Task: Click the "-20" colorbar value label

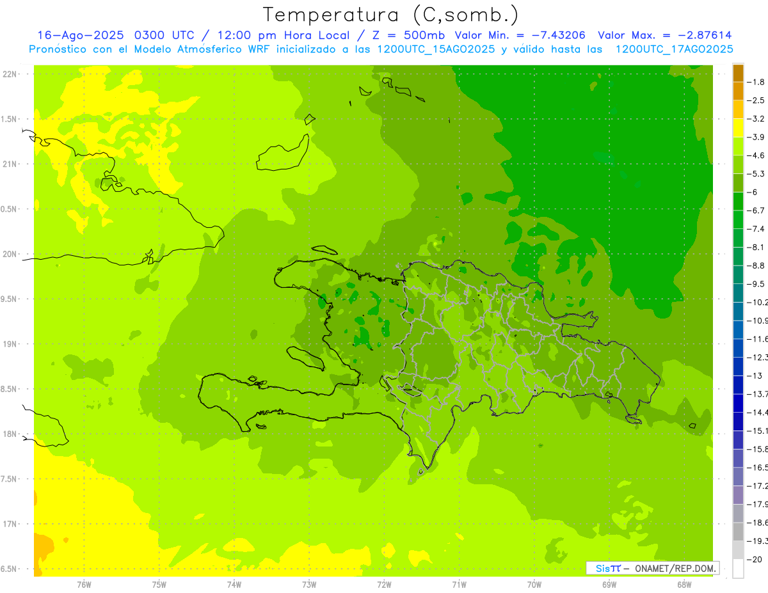Action: pos(754,560)
